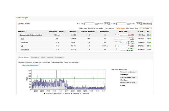This screenshot has width=169, height=111.
Task: Open the market-data class link
Action: [x=24, y=42]
